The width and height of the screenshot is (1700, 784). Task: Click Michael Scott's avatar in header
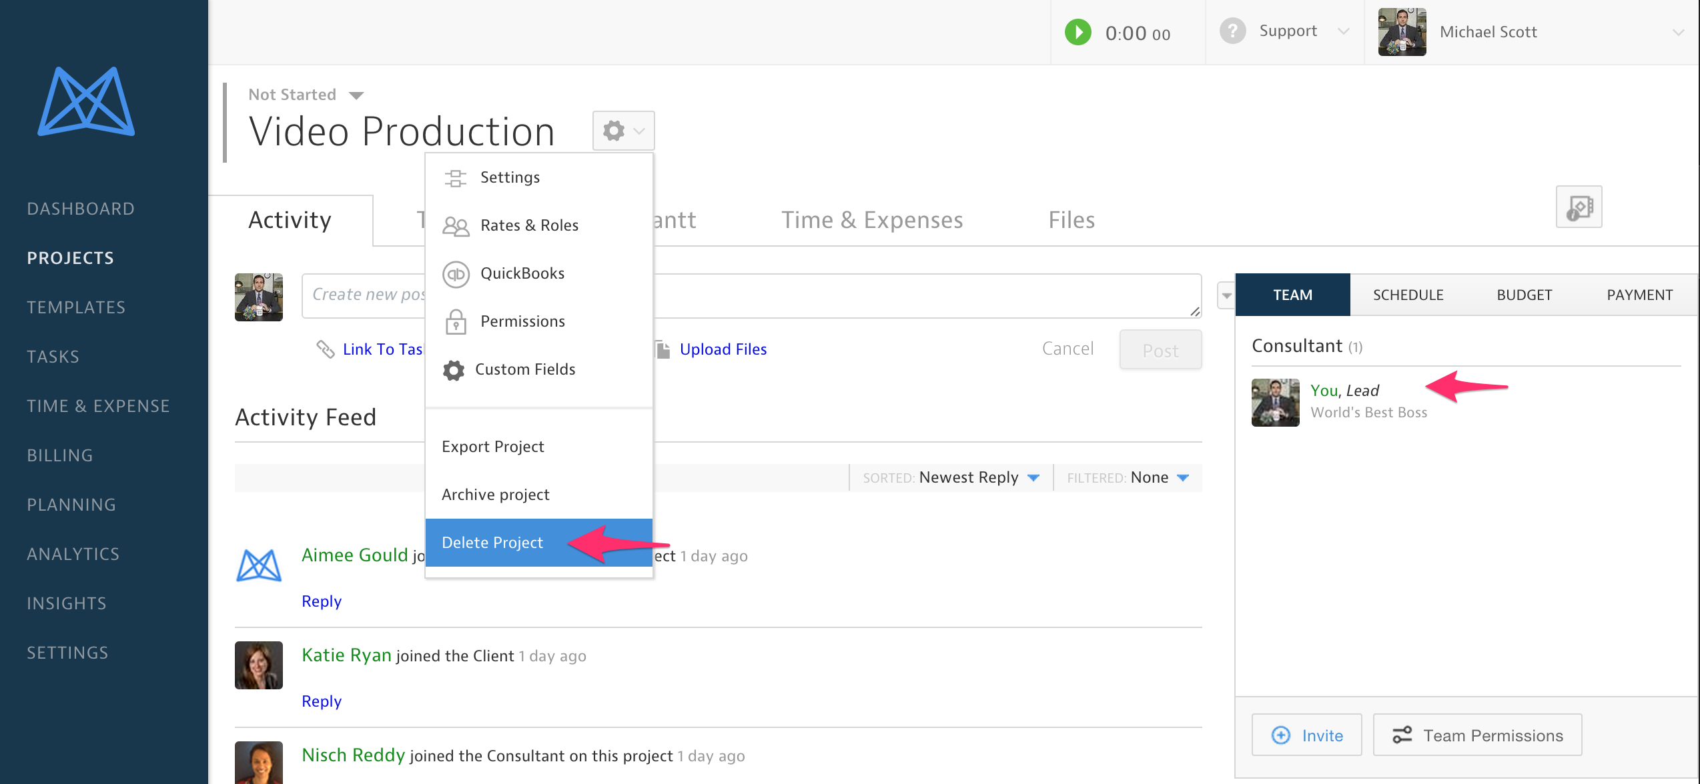pyautogui.click(x=1402, y=32)
